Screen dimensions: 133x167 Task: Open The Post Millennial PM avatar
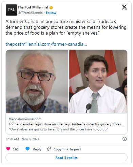(11, 10)
